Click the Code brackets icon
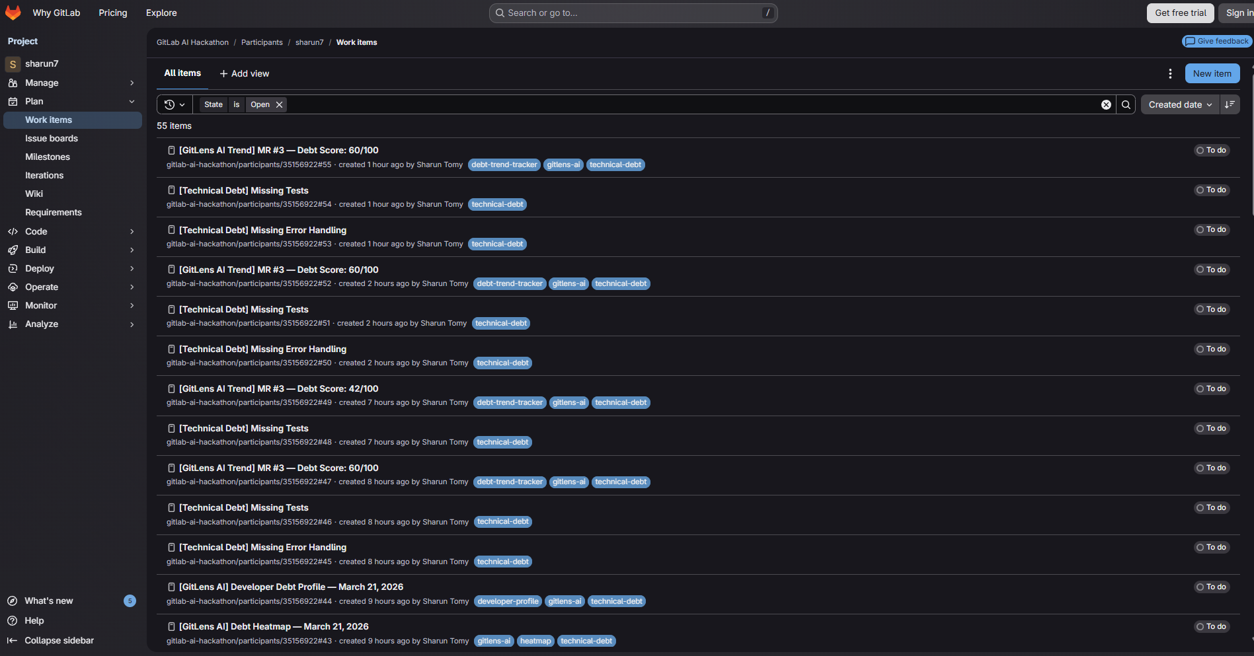Image resolution: width=1254 pixels, height=656 pixels. click(13, 231)
